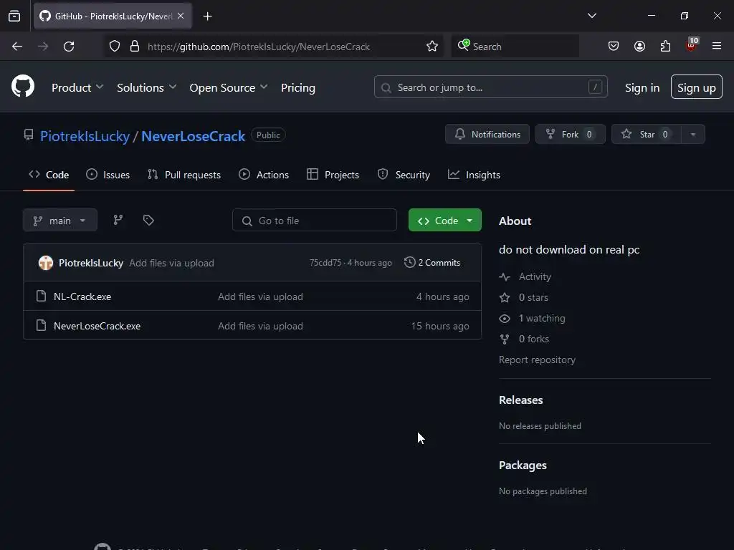Focus GitHub Search or jump to field
Image resolution: width=734 pixels, height=550 pixels.
tap(490, 87)
